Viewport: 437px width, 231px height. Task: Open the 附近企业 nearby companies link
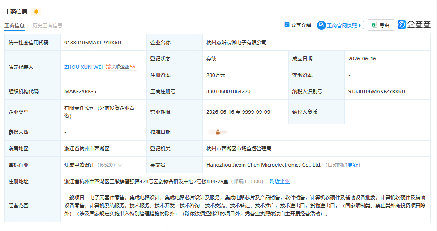(x=279, y=181)
